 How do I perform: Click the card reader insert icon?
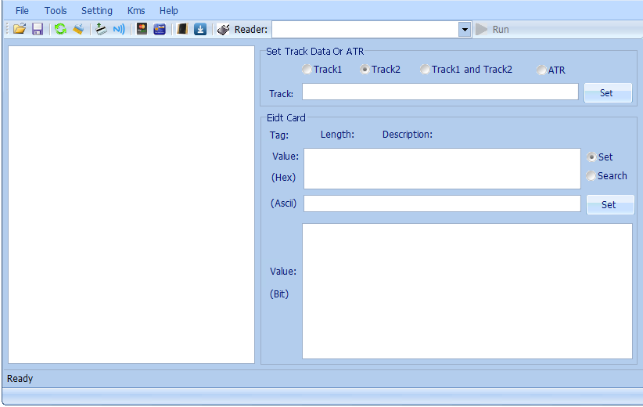pos(101,29)
